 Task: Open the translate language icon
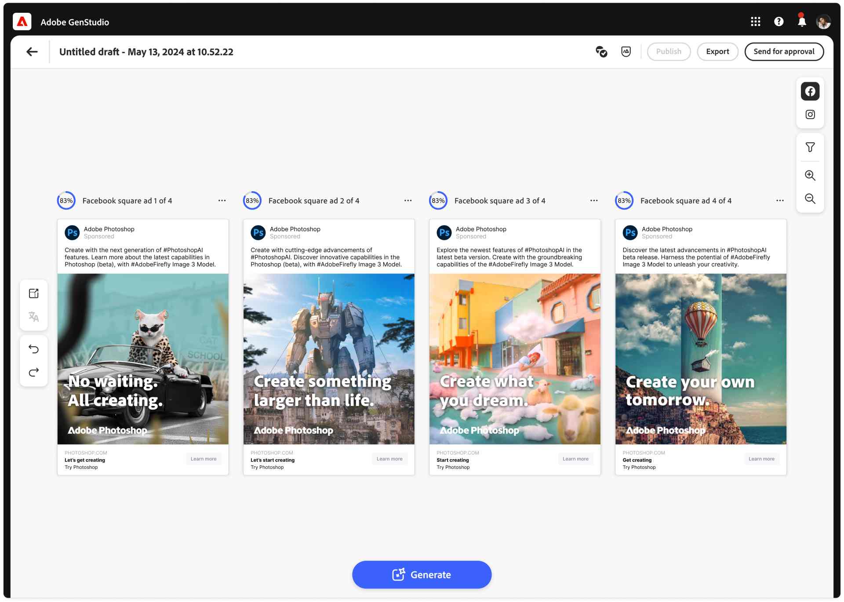(34, 316)
